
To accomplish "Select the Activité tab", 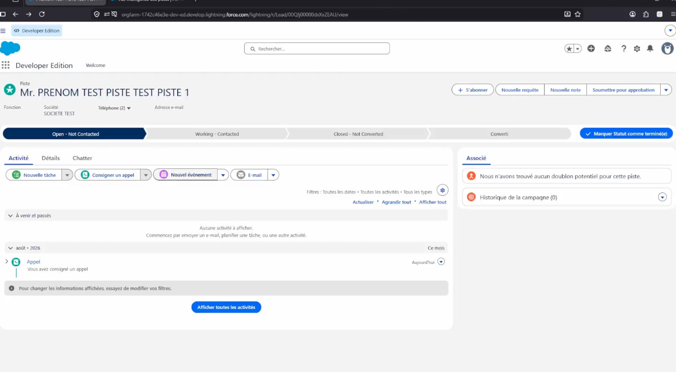I will (19, 158).
